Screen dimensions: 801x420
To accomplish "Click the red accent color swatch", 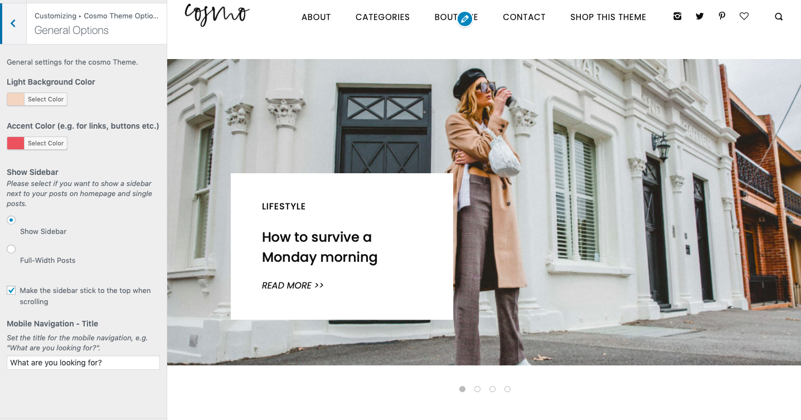I will click(16, 143).
